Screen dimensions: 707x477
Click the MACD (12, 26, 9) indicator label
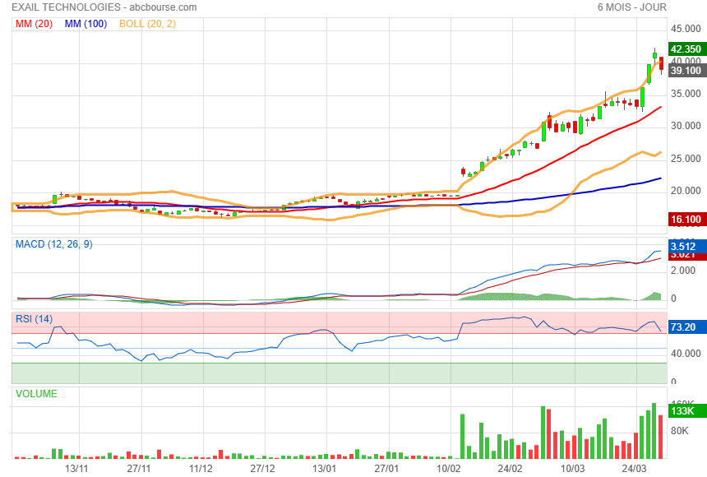point(54,244)
